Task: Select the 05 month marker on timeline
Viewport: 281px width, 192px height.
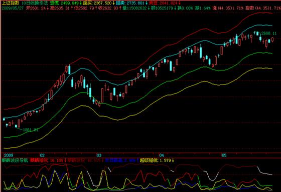Action: [x=224, y=155]
